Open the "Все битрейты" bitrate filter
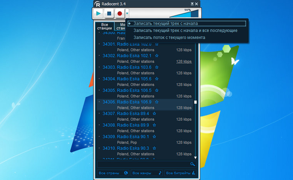Viewport: 293px width, 180px height. (180, 173)
